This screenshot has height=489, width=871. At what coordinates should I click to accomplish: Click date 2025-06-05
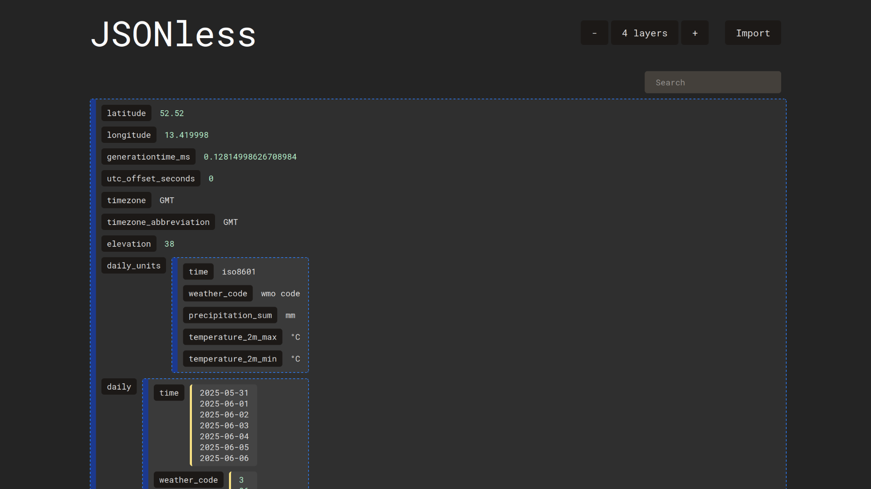point(224,447)
